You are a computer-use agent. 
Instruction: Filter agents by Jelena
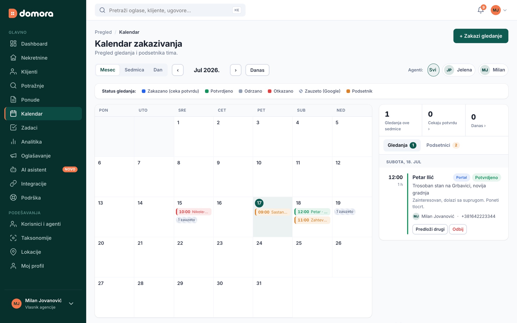[459, 70]
